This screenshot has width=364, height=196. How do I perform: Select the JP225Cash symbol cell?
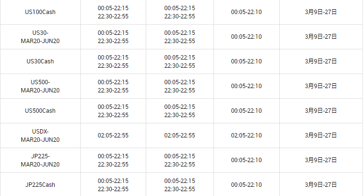(40, 185)
